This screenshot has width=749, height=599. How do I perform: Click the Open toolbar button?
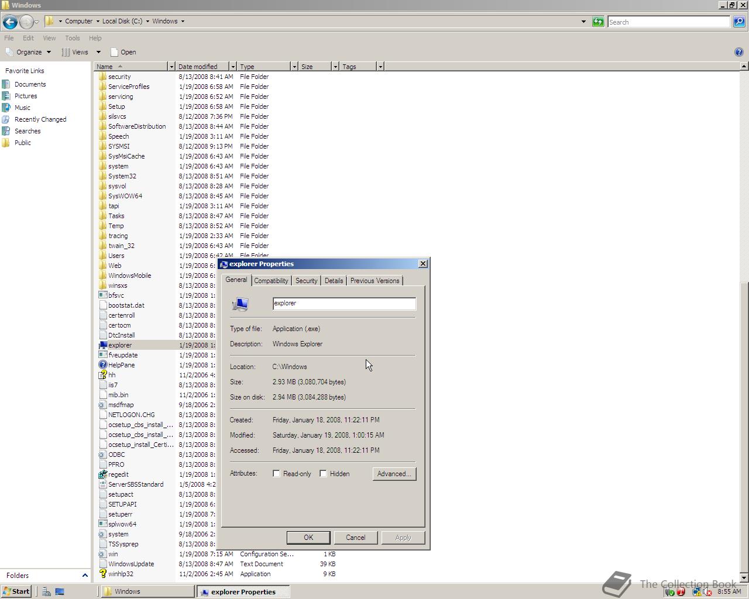[x=123, y=52]
